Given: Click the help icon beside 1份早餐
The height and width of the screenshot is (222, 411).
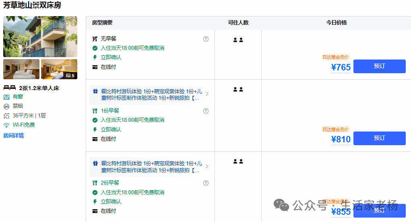Looking at the screenshot, I should pyautogui.click(x=206, y=111).
